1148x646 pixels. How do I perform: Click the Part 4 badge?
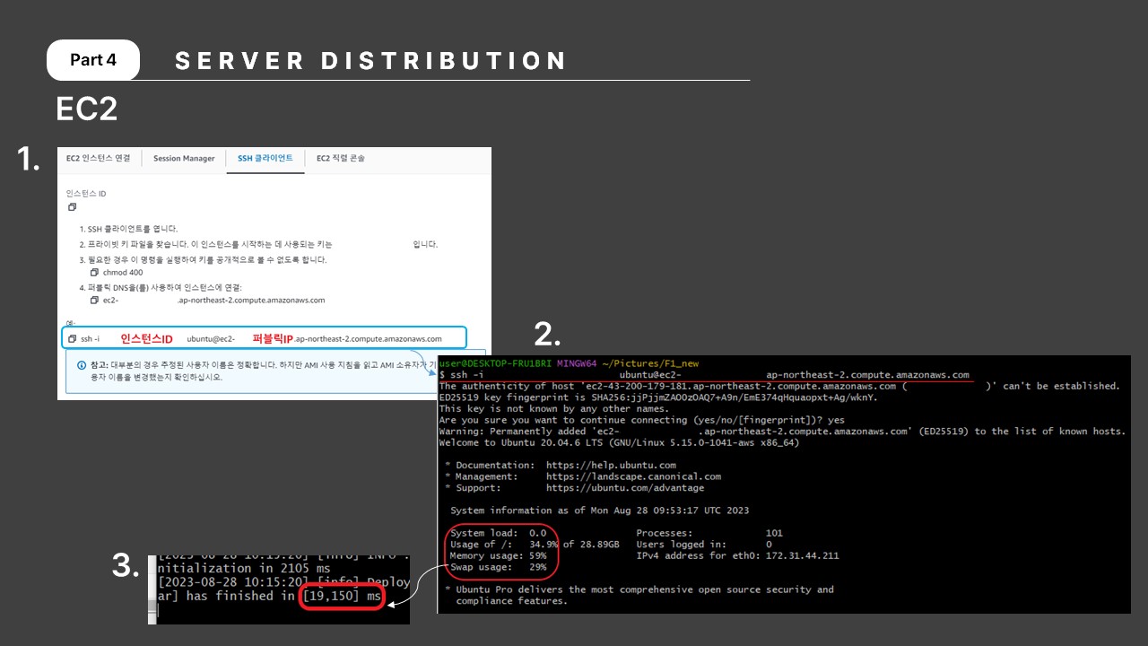pos(93,60)
